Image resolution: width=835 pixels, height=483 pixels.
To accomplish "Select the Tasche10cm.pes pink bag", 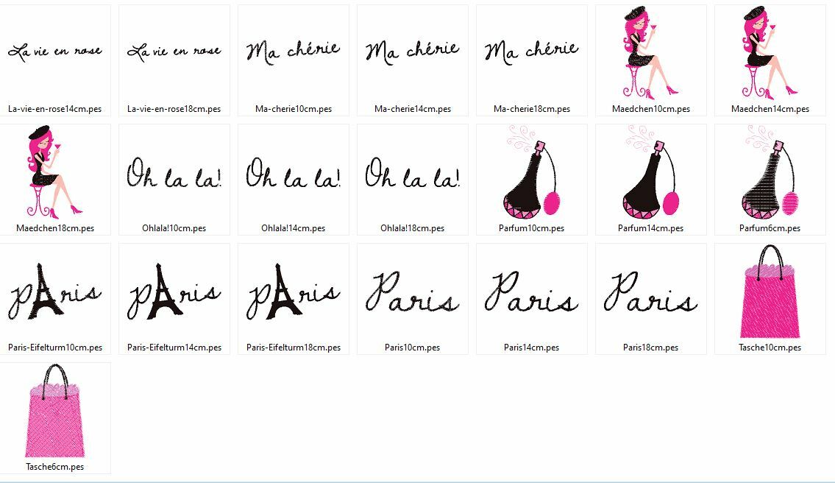I will [770, 292].
